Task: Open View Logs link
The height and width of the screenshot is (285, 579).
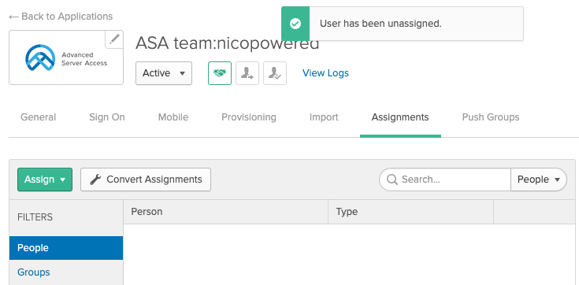Action: point(325,73)
